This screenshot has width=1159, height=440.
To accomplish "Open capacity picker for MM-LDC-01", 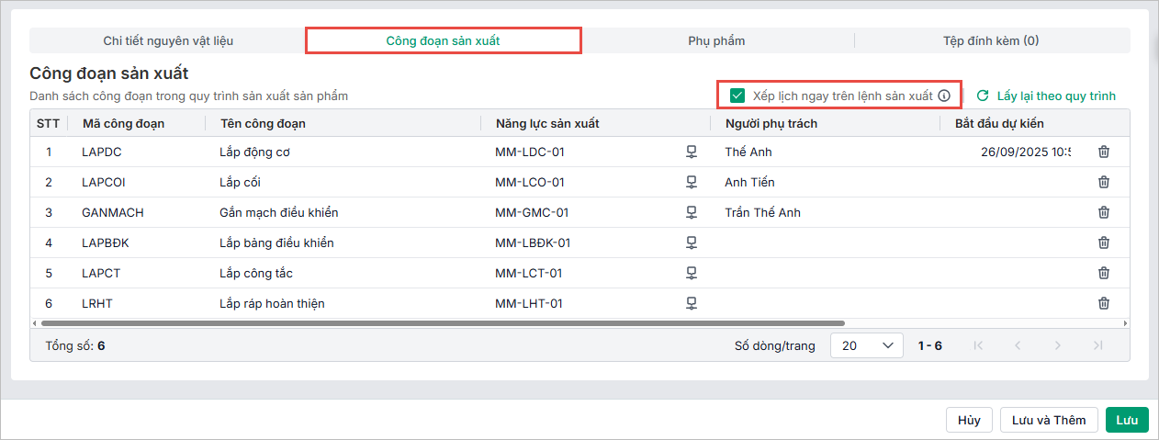I will coord(691,152).
